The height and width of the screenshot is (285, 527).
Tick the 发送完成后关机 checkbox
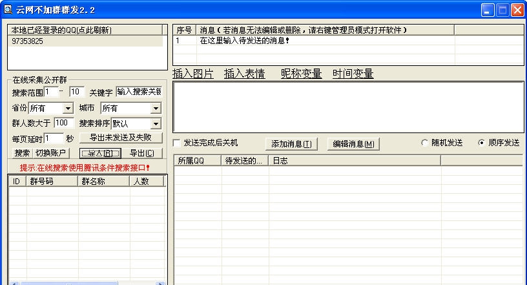click(177, 143)
